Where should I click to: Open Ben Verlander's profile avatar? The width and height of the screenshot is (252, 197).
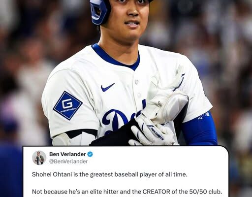pyautogui.click(x=39, y=158)
